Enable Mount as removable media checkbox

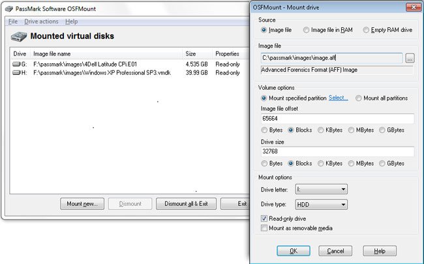coord(264,228)
